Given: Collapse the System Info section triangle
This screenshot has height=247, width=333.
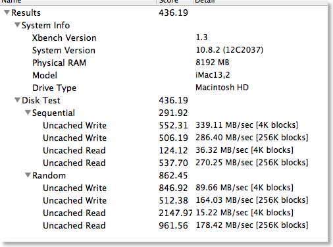Looking at the screenshot, I should coord(17,25).
